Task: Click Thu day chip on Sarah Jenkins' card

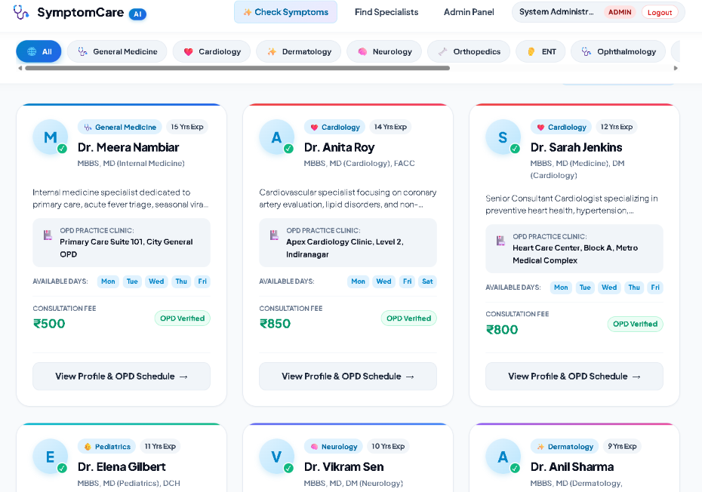Action: 634,288
